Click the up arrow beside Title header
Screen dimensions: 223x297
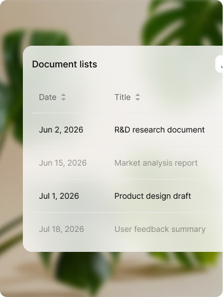(x=138, y=95)
